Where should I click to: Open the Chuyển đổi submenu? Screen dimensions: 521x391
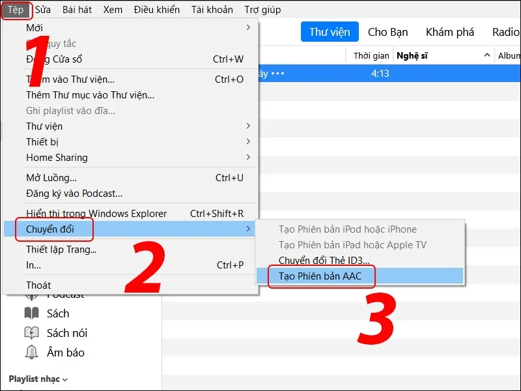pos(50,229)
